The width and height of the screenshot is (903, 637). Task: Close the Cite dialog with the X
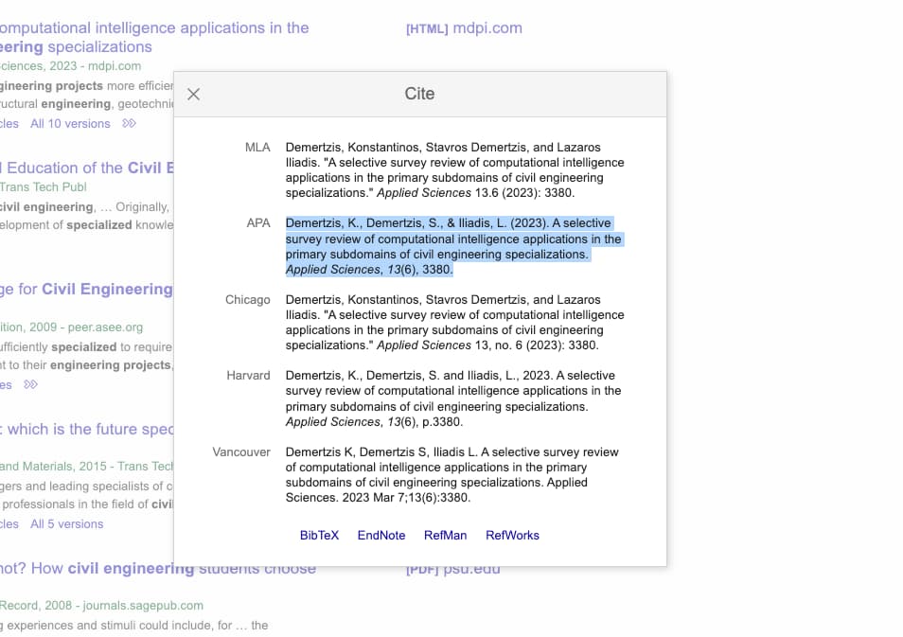click(194, 94)
